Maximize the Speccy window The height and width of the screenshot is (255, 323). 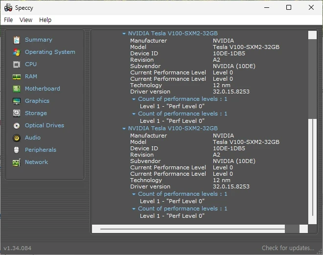pos(289,8)
